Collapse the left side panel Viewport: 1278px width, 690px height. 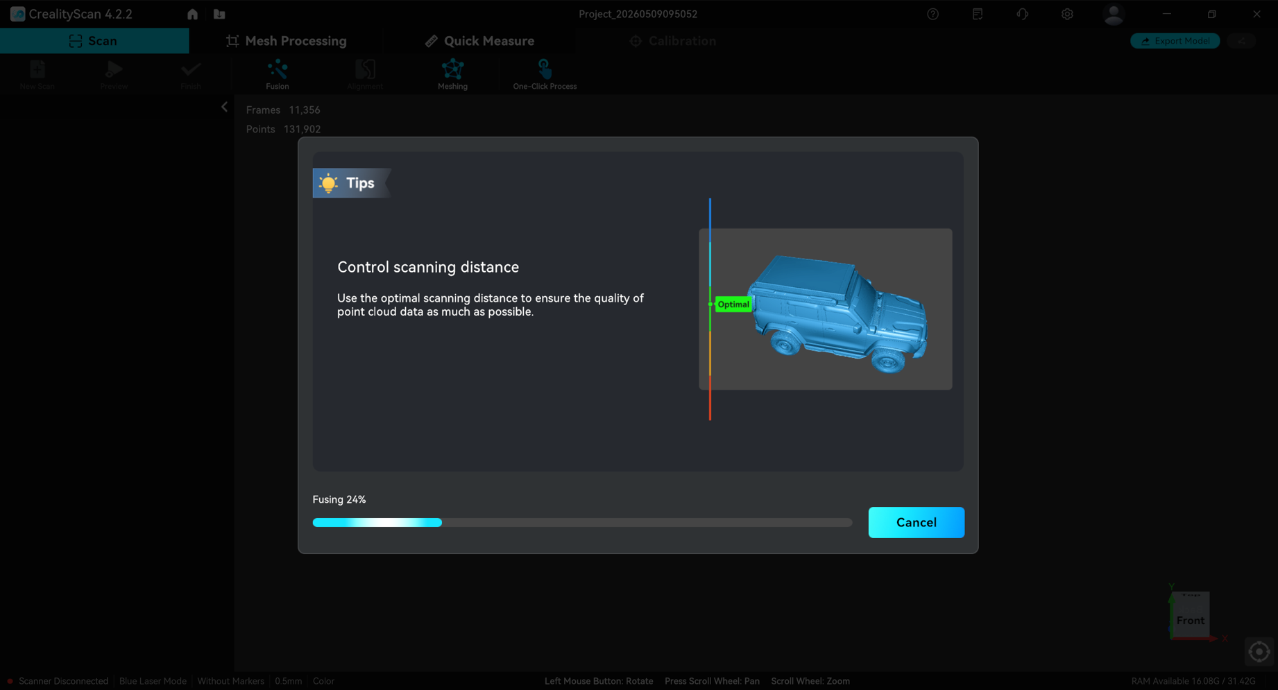pos(224,107)
